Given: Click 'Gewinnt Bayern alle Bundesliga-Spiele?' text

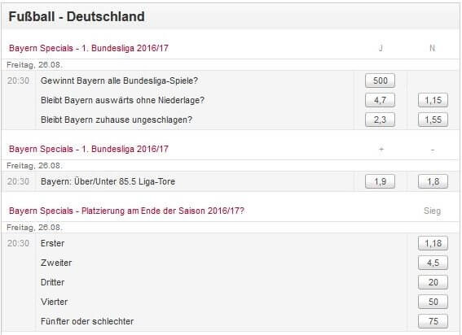Looking at the screenshot, I should point(119,80).
